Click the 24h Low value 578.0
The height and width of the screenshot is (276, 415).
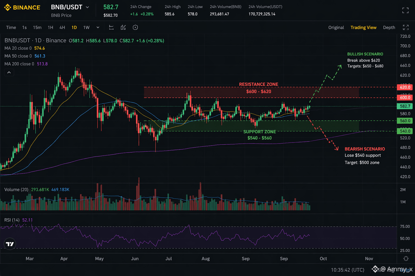pyautogui.click(x=192, y=14)
